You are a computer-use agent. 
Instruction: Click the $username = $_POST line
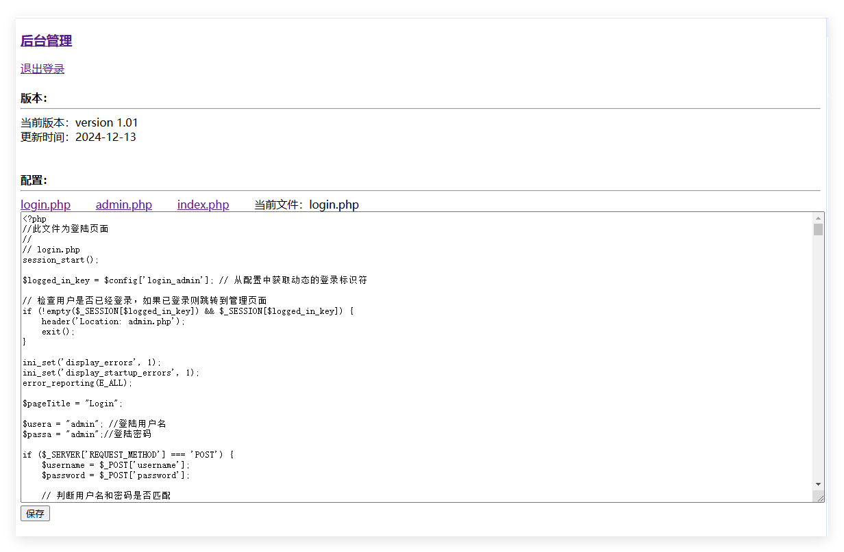pos(115,465)
